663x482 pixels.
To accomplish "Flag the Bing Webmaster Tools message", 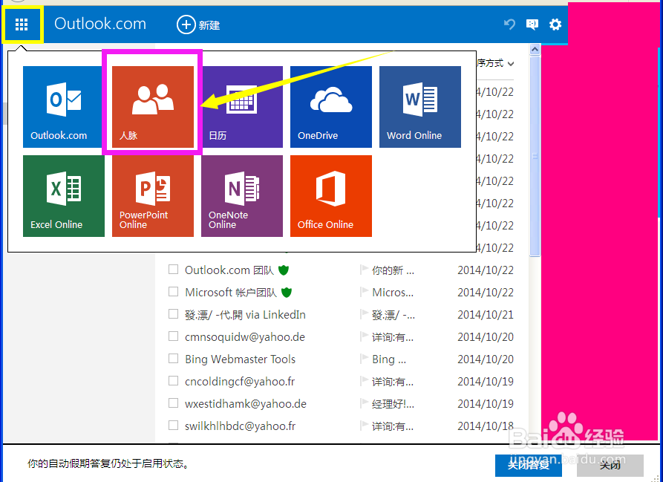I will click(x=364, y=359).
